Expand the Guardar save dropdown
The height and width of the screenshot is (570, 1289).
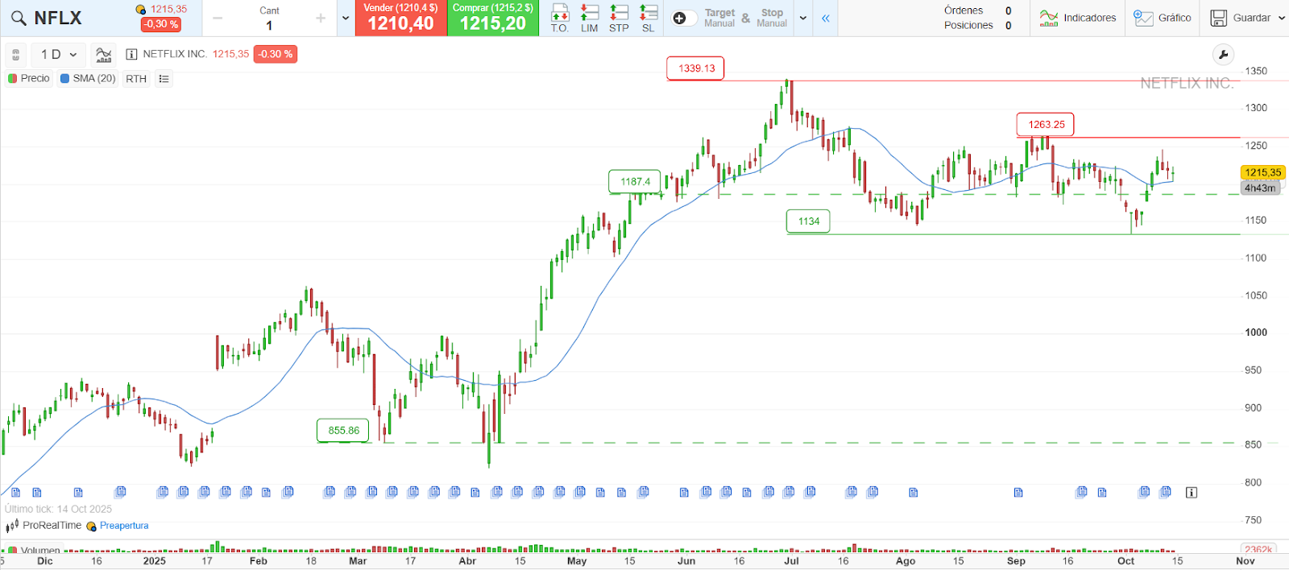click(1281, 18)
